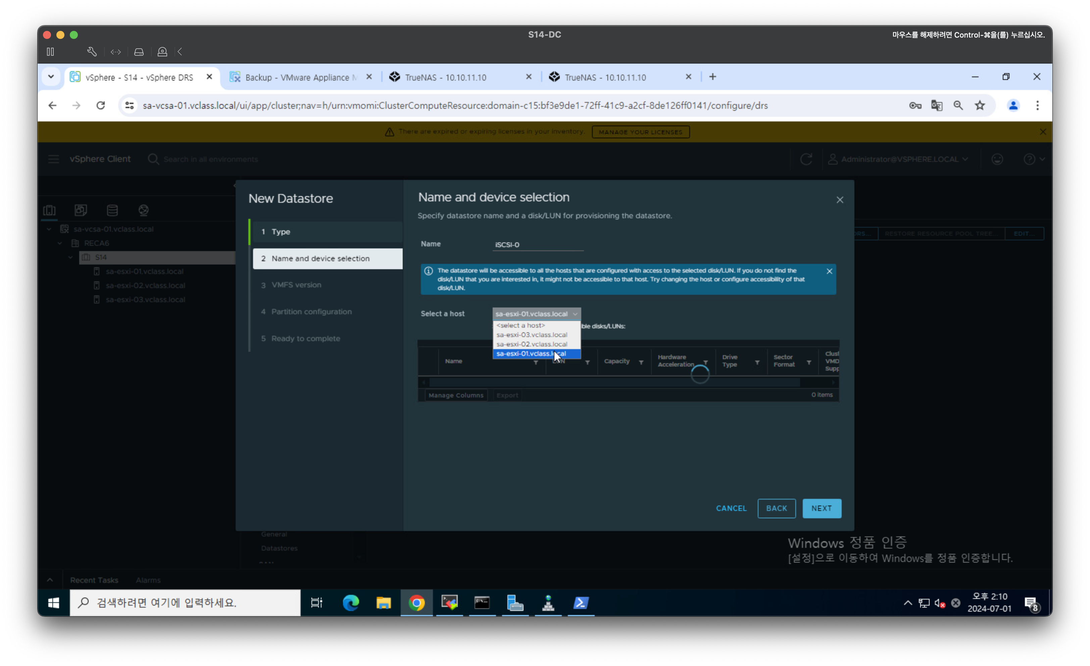Click the Capacity column filter icon
This screenshot has width=1090, height=666.
click(x=641, y=363)
